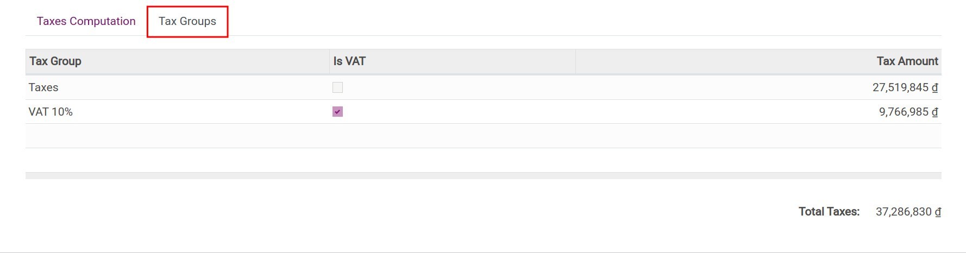This screenshot has height=253, width=966.
Task: Click the đ currency symbol beside the total
Action: coord(938,212)
